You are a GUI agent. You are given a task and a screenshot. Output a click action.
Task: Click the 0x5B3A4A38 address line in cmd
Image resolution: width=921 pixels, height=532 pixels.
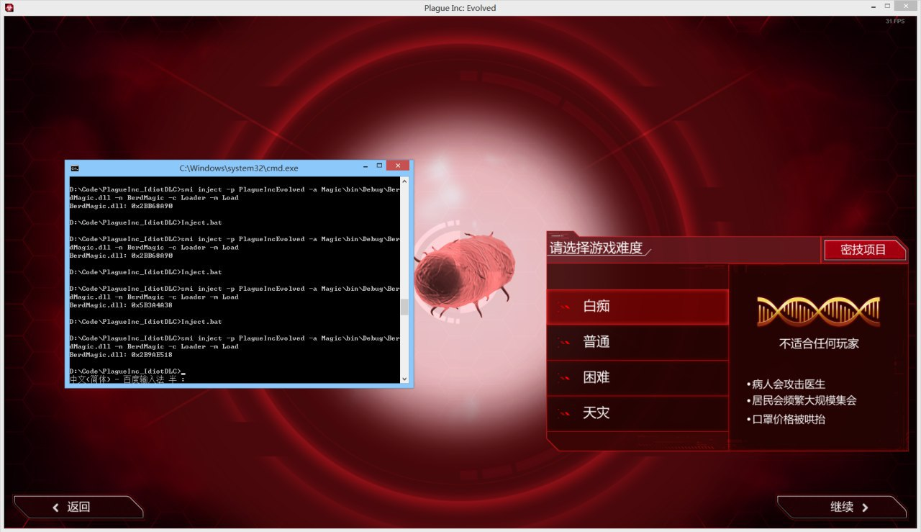[121, 305]
